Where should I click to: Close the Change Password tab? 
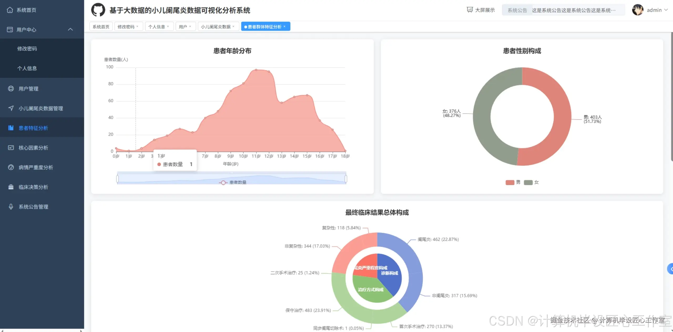coord(137,27)
